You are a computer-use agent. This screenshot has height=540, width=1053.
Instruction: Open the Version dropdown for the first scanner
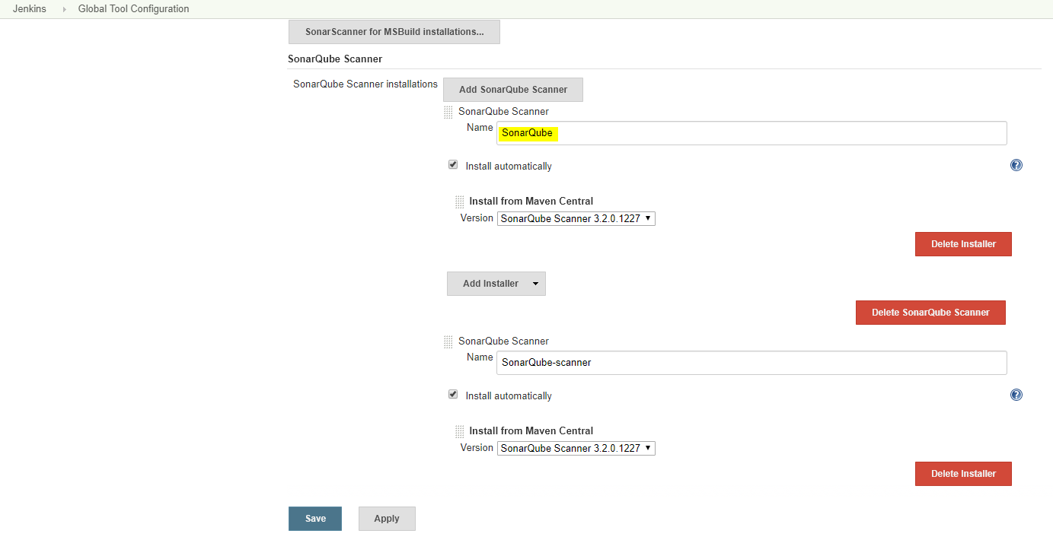(576, 218)
